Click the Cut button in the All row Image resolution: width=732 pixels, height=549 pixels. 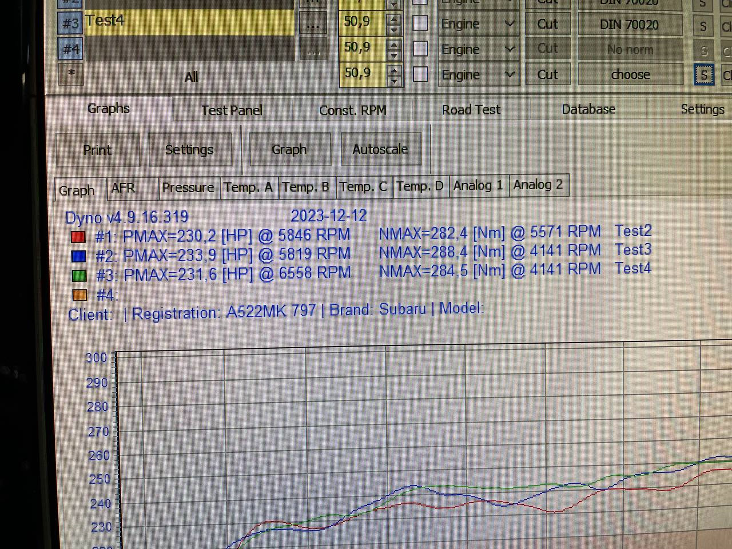click(x=547, y=74)
